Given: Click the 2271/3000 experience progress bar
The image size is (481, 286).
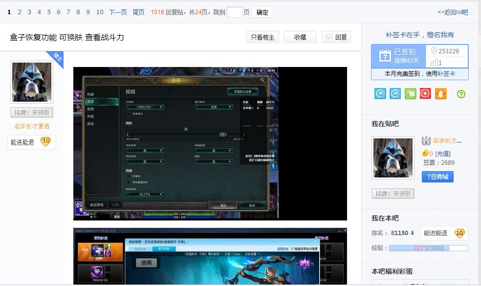Looking at the screenshot, I should click(x=429, y=248).
